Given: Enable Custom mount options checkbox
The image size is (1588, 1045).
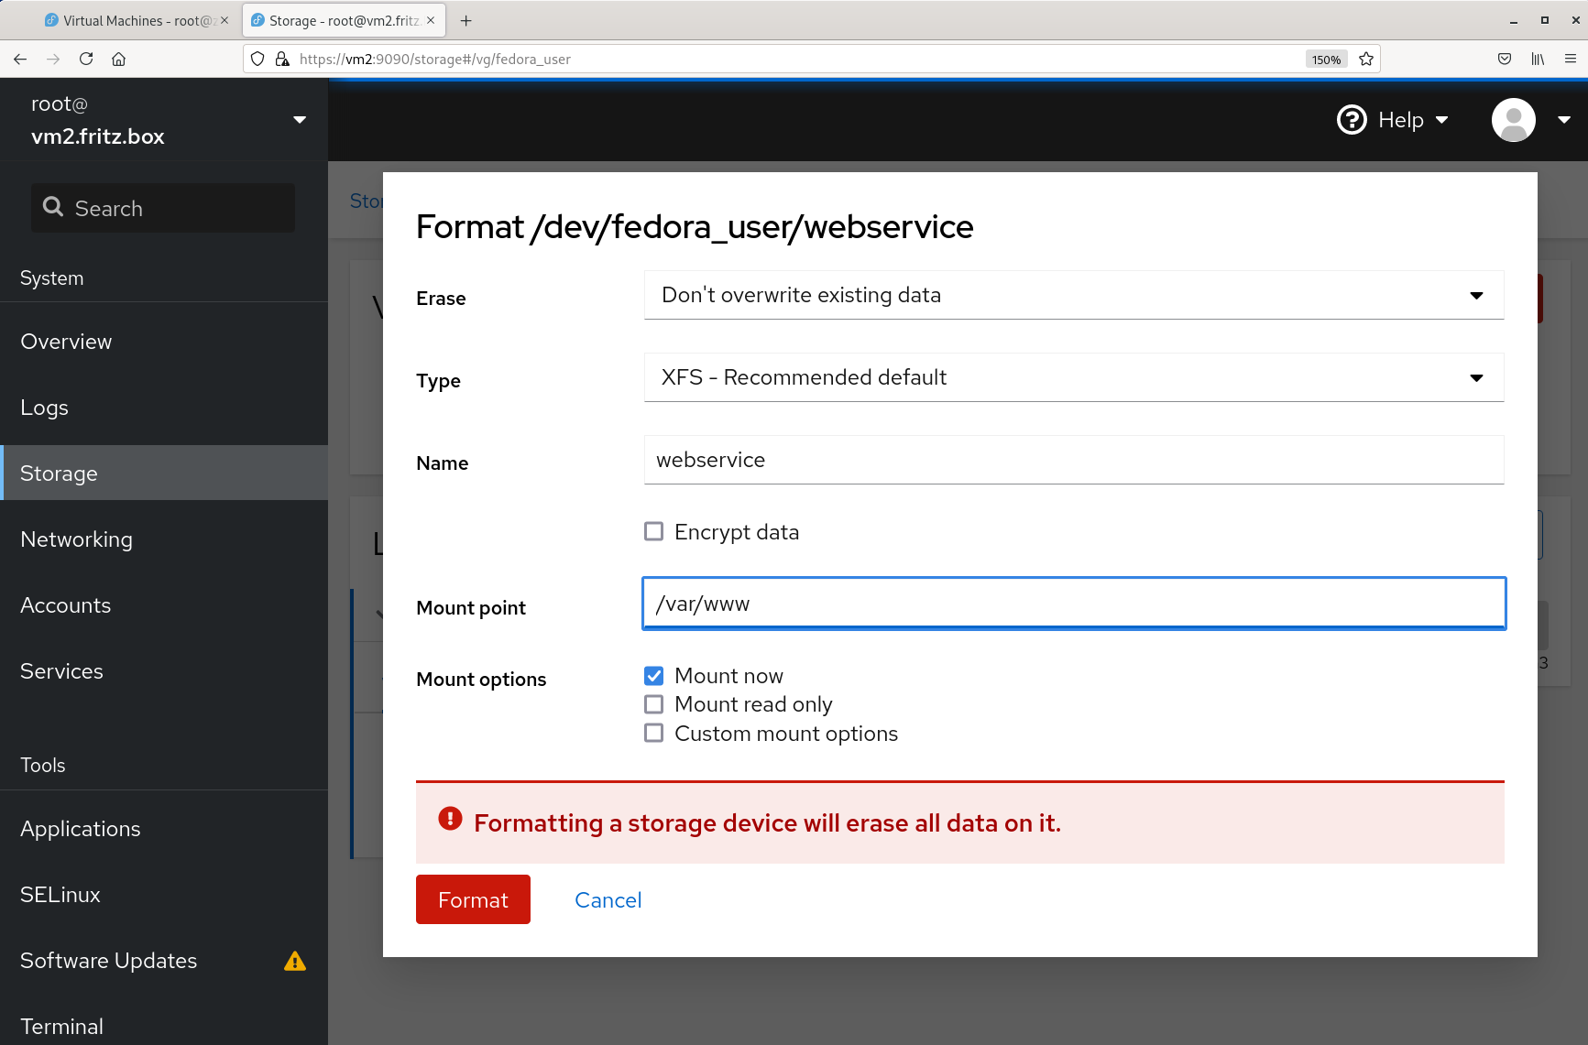Looking at the screenshot, I should [x=653, y=733].
